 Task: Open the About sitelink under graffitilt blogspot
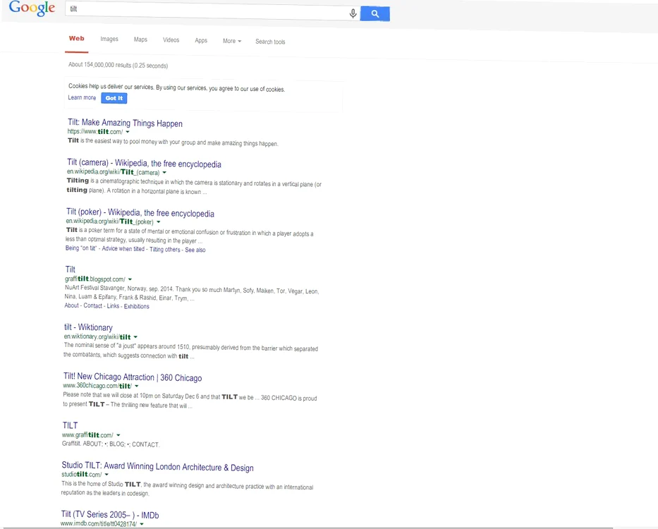[x=71, y=305]
